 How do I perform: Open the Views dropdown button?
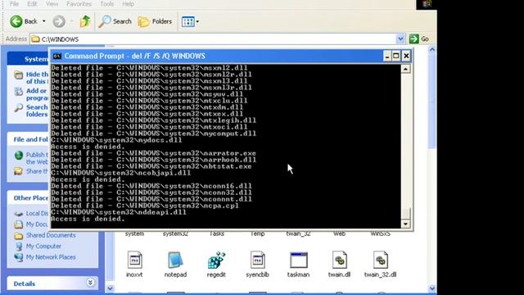coord(190,22)
